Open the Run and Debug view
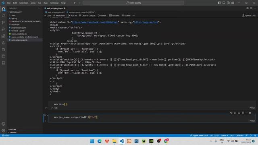Image resolution: width=258 pixels, height=145 pixels. coord(3,29)
